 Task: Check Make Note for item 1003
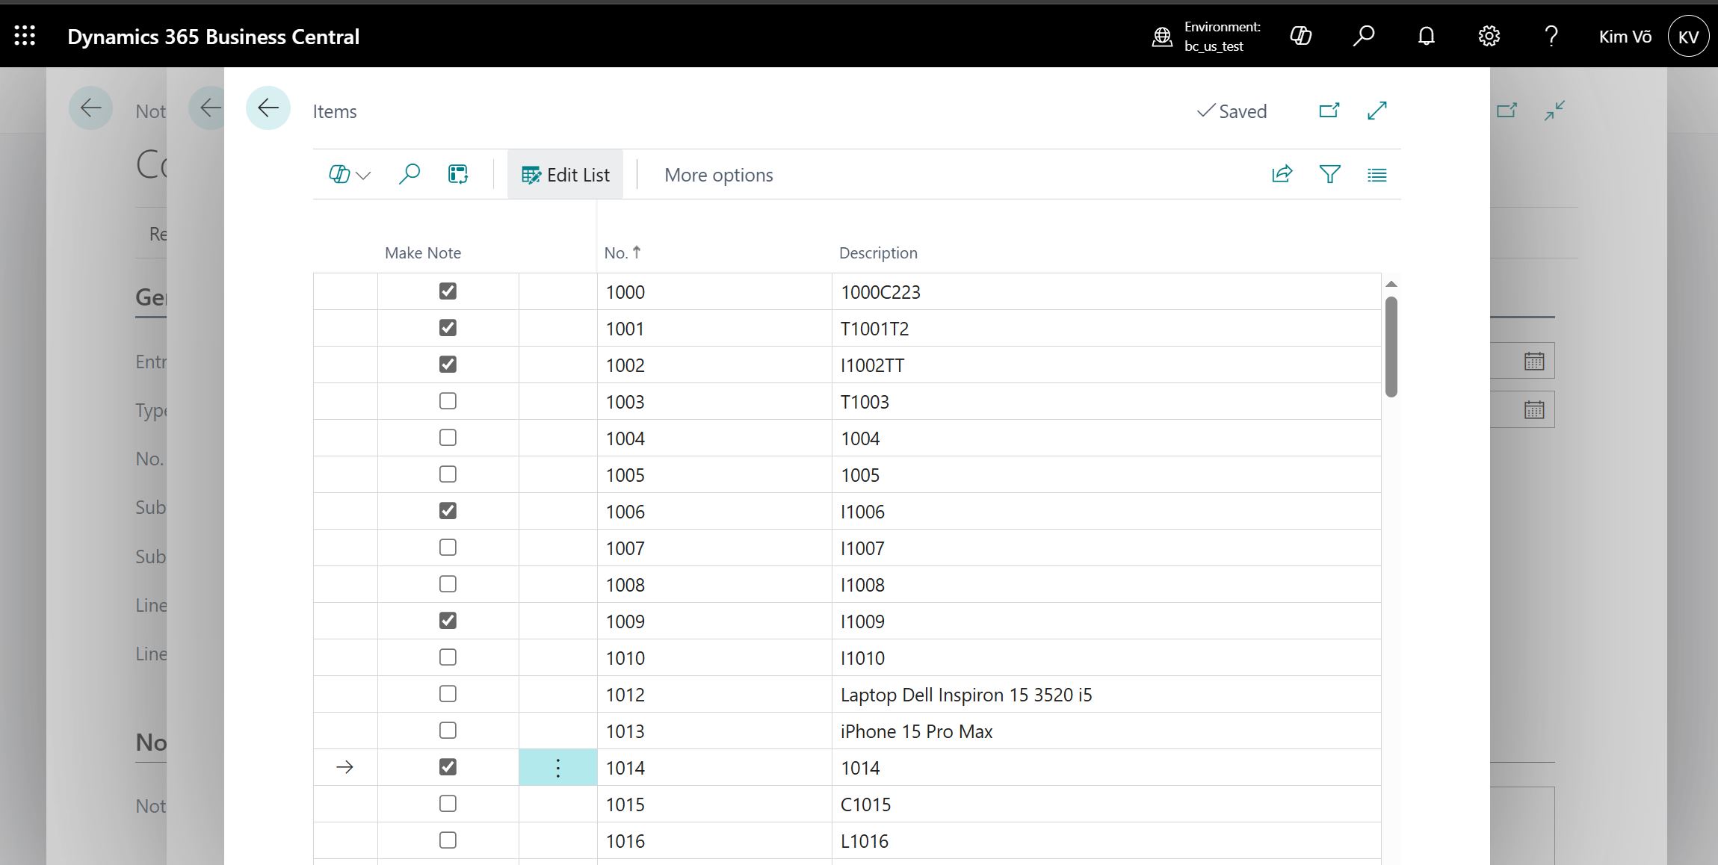448,401
